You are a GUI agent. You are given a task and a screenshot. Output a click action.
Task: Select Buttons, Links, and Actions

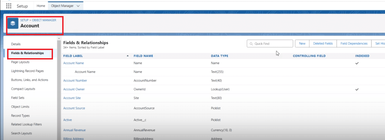[30, 80]
